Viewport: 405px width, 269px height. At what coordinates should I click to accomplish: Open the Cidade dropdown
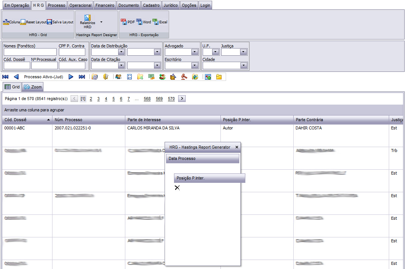point(243,65)
